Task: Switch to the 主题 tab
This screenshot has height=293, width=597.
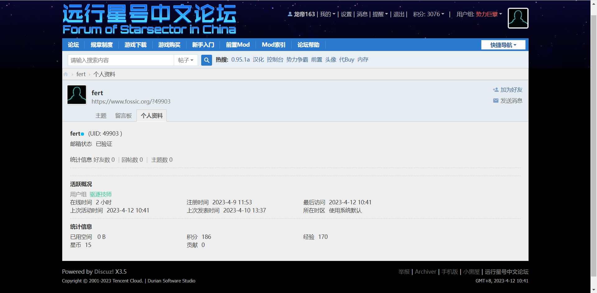Action: click(101, 116)
